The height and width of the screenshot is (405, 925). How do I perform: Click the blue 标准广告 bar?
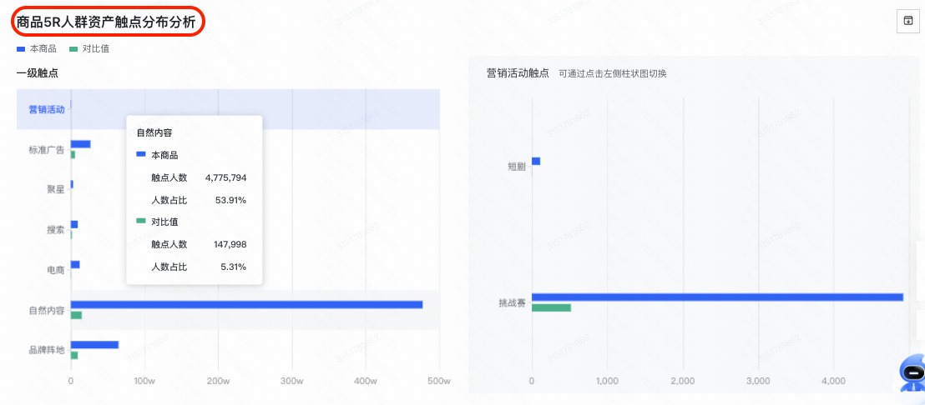pos(80,144)
